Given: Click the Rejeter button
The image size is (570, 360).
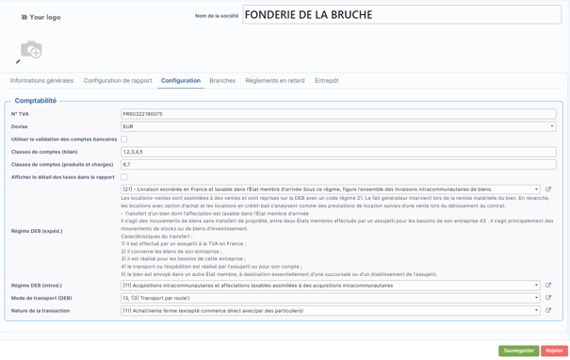Looking at the screenshot, I should 554,351.
